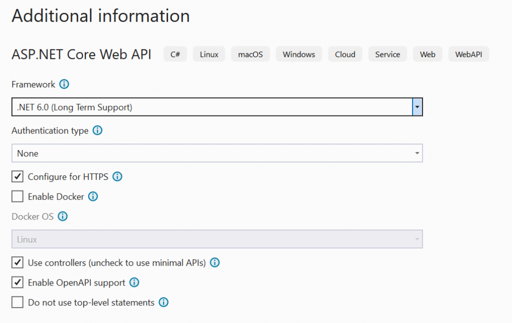Click the C# tag
Screen dimensions: 512x323
pos(175,54)
